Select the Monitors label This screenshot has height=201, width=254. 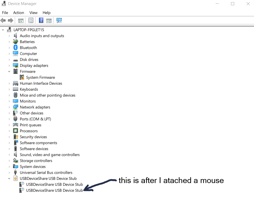(x=28, y=101)
